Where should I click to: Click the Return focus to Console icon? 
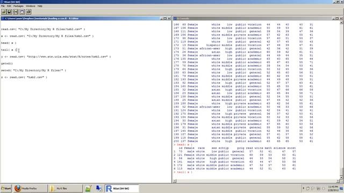pos(22,12)
